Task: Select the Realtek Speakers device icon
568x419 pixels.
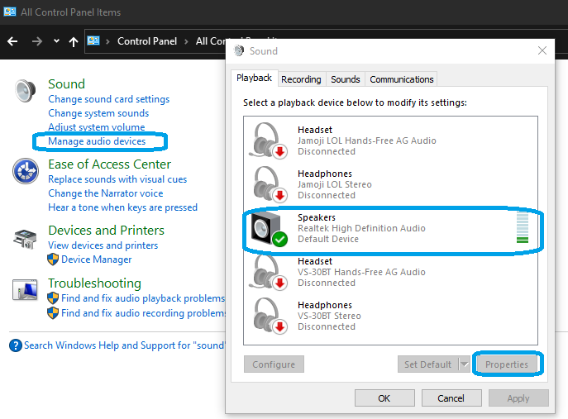Action: point(269,229)
